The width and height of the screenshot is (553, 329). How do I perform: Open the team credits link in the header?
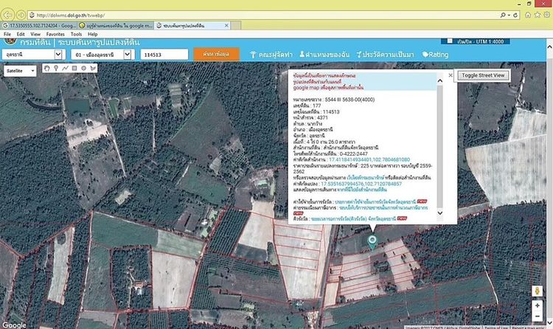coord(271,55)
